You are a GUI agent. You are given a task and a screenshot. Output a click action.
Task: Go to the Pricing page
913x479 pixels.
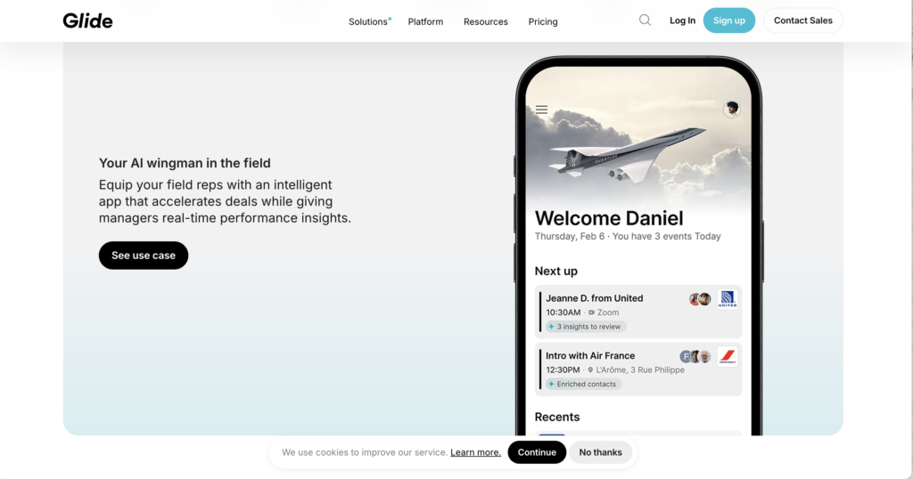click(x=543, y=21)
